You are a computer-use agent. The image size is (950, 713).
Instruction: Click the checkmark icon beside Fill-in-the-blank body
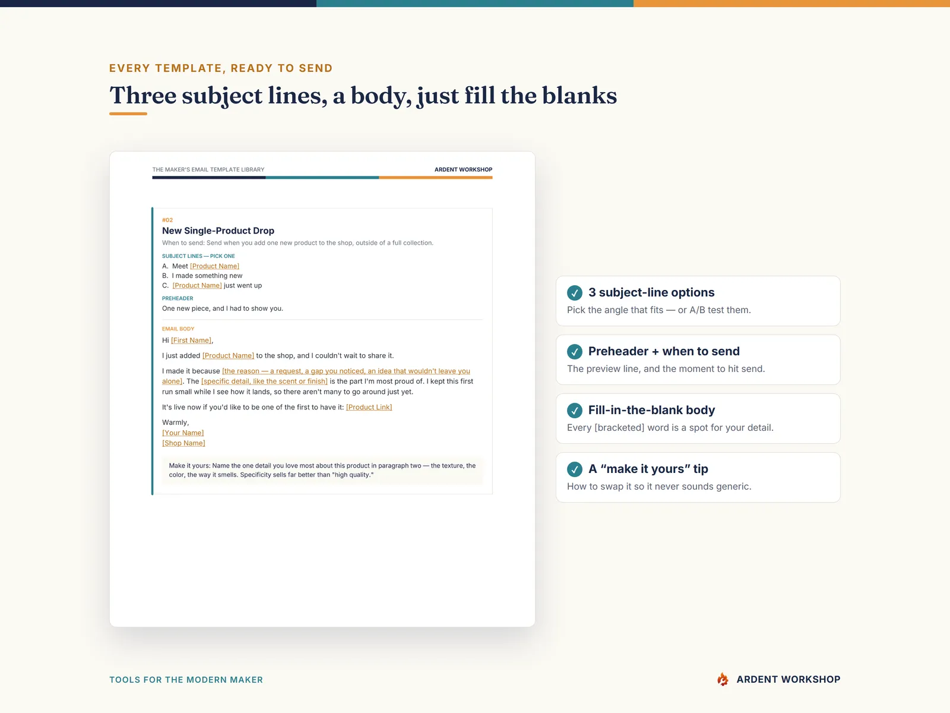575,410
